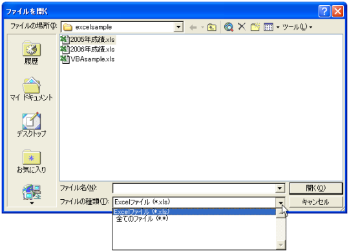Click the dropdown list scroll down arrow

[x=280, y=245]
